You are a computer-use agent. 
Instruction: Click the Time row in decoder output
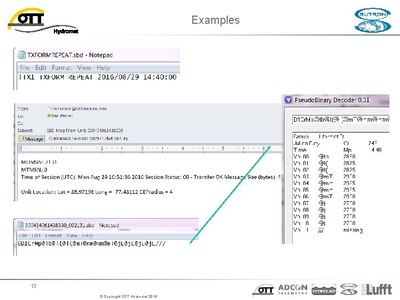(337, 150)
